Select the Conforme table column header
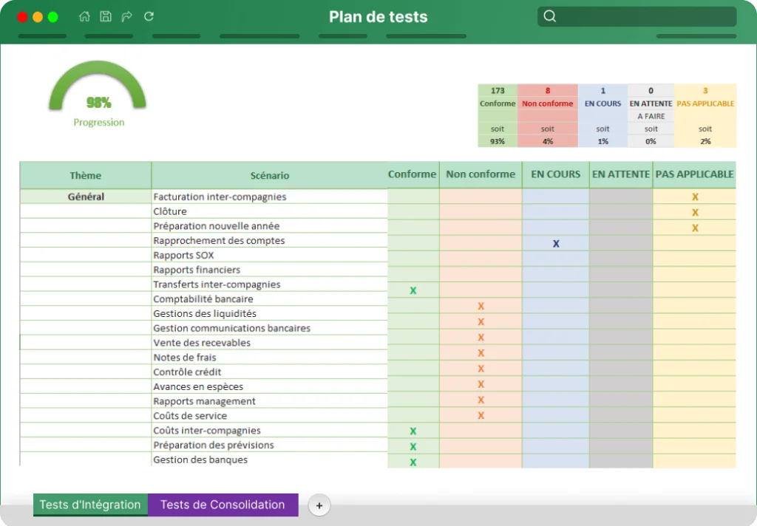Image resolution: width=757 pixels, height=526 pixels. point(413,174)
